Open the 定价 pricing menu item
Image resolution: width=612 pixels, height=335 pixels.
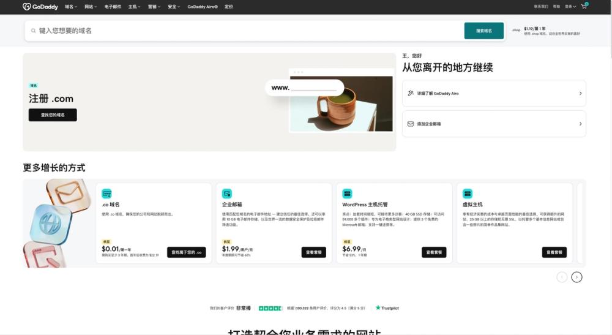(229, 7)
